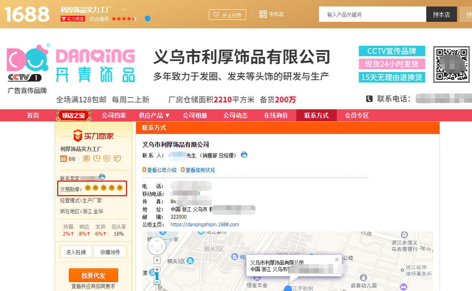Screen dimensions: 472x291
Task: Click the blue location pin on the map
Action: click(x=288, y=288)
